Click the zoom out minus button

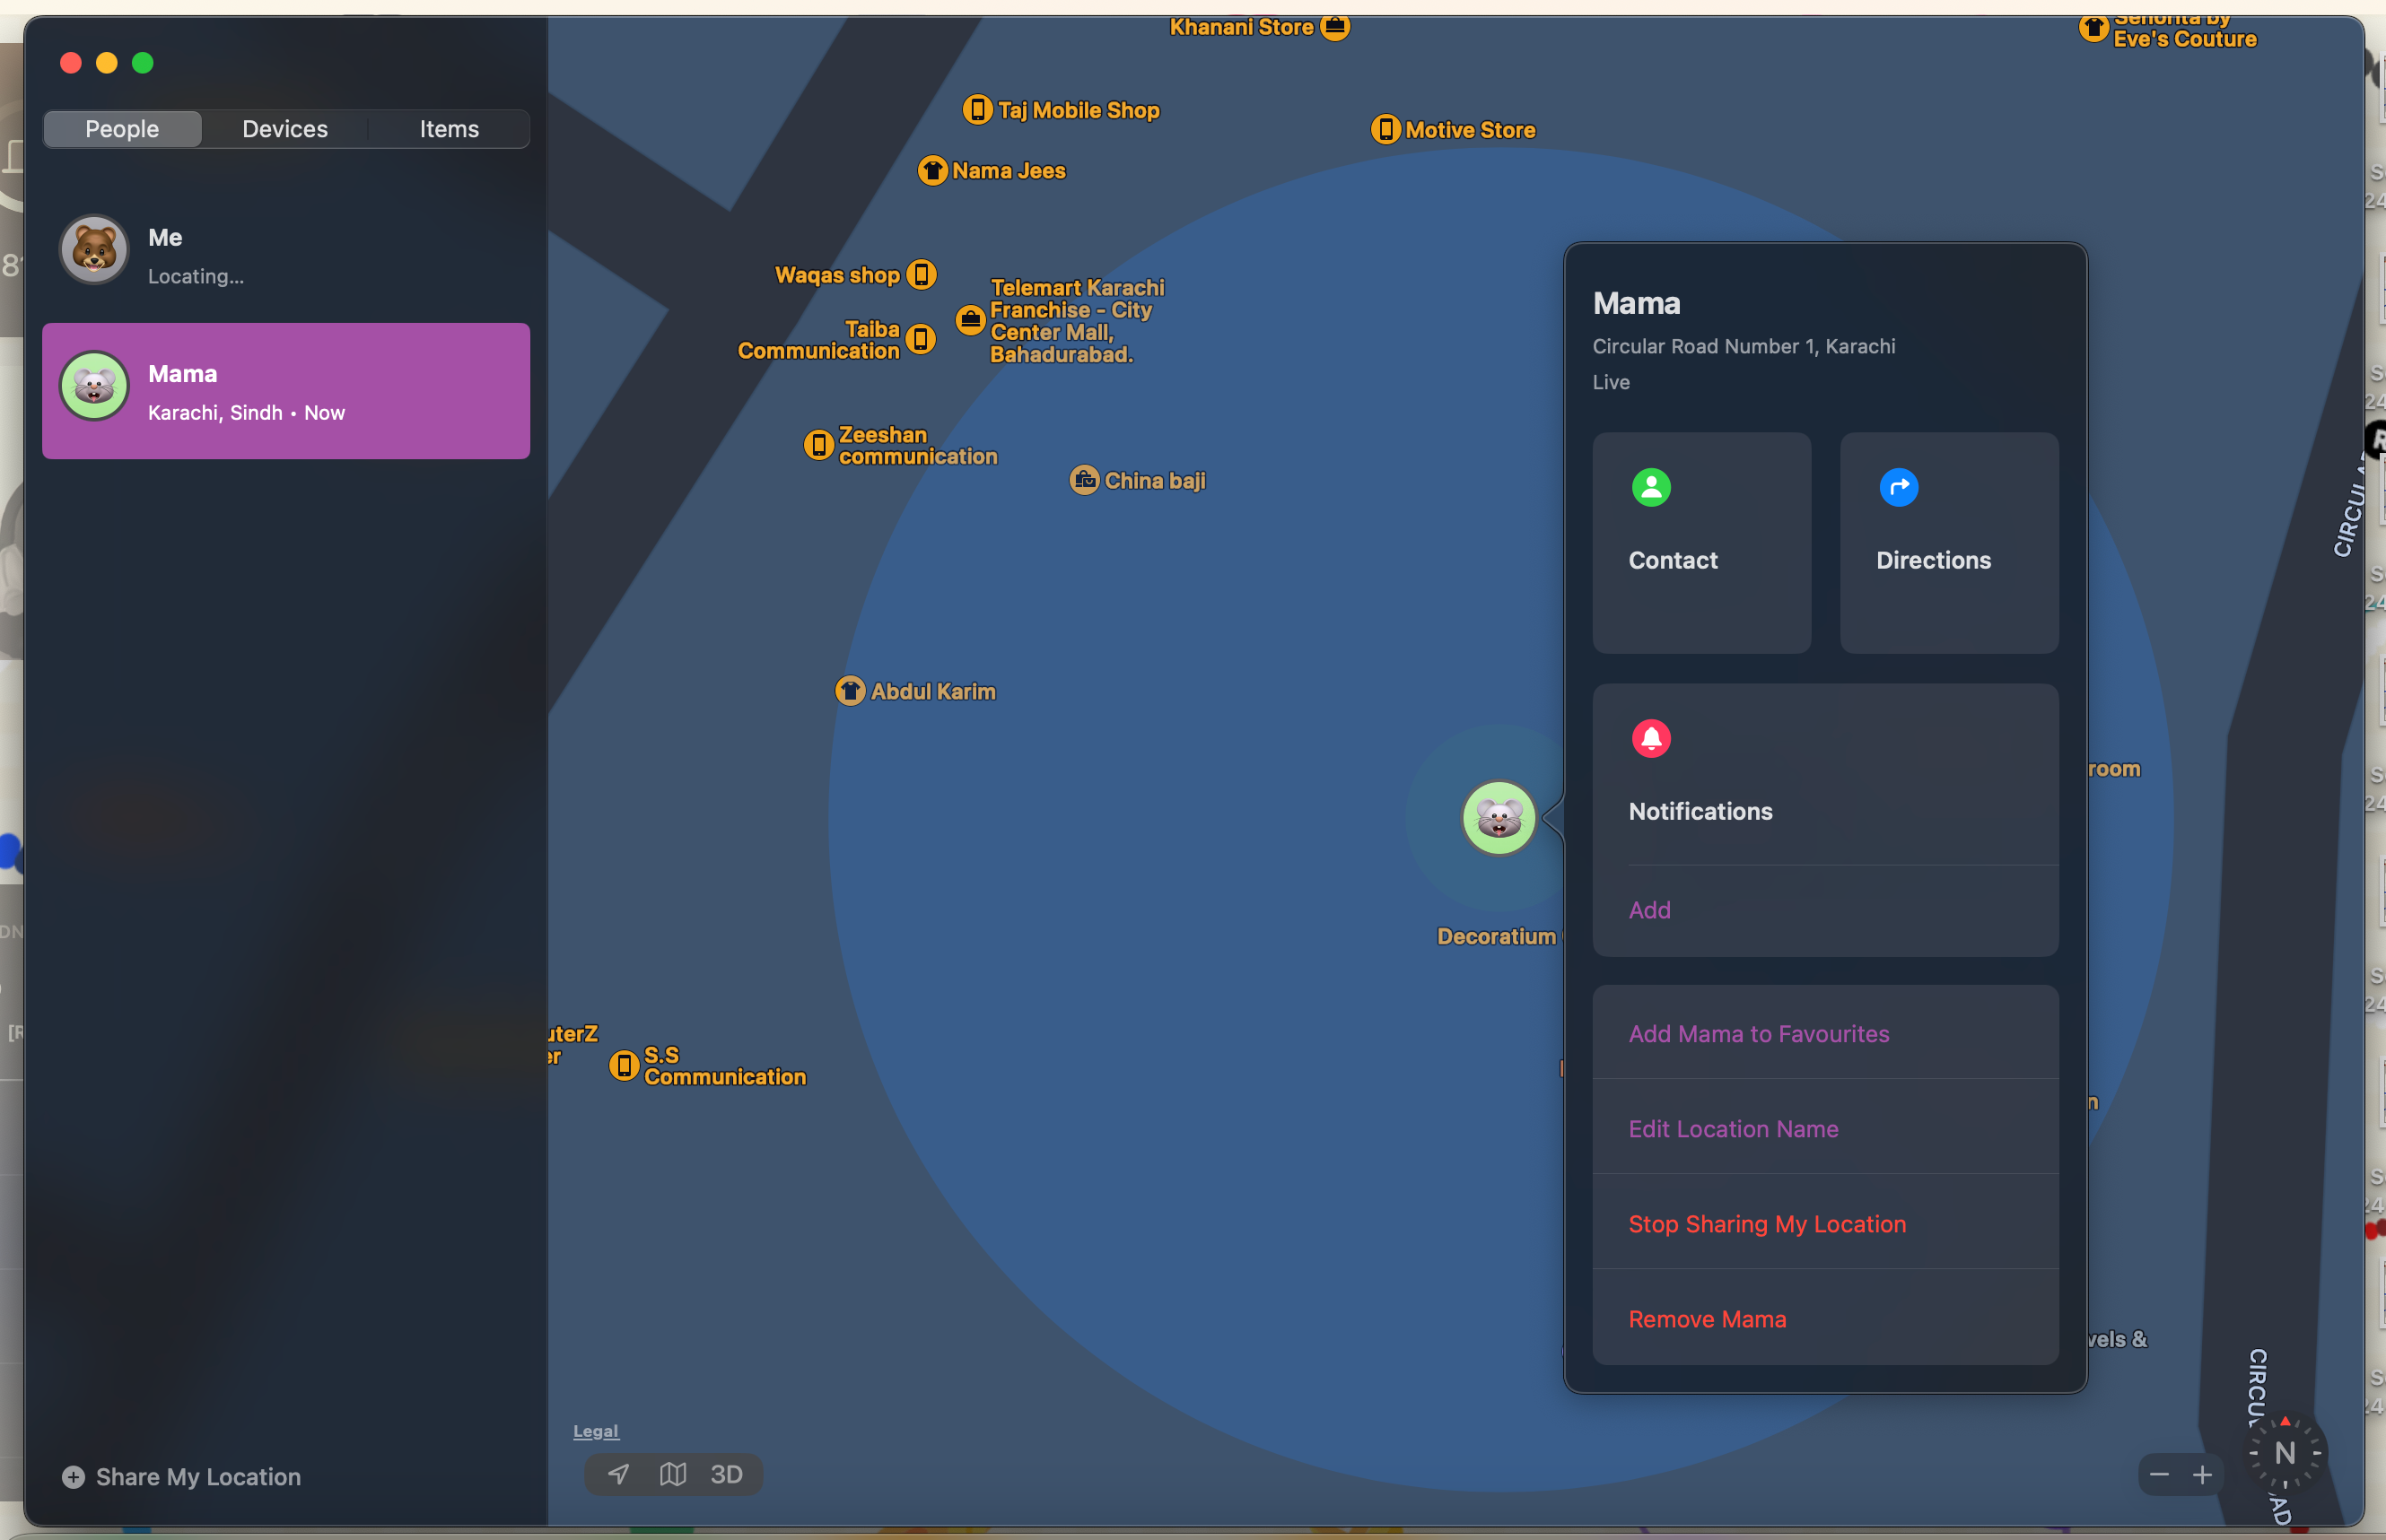[2159, 1475]
